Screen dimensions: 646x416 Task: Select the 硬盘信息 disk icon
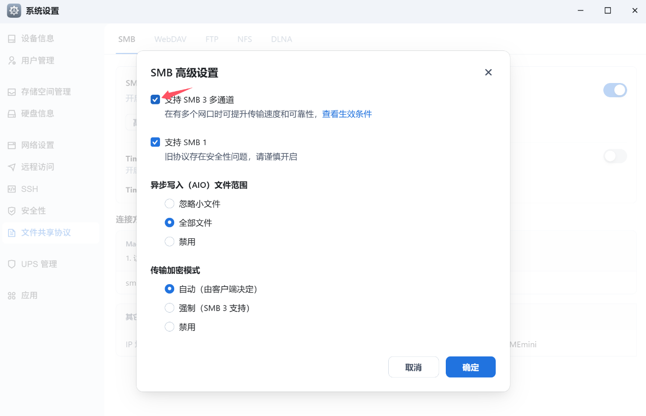pos(12,114)
